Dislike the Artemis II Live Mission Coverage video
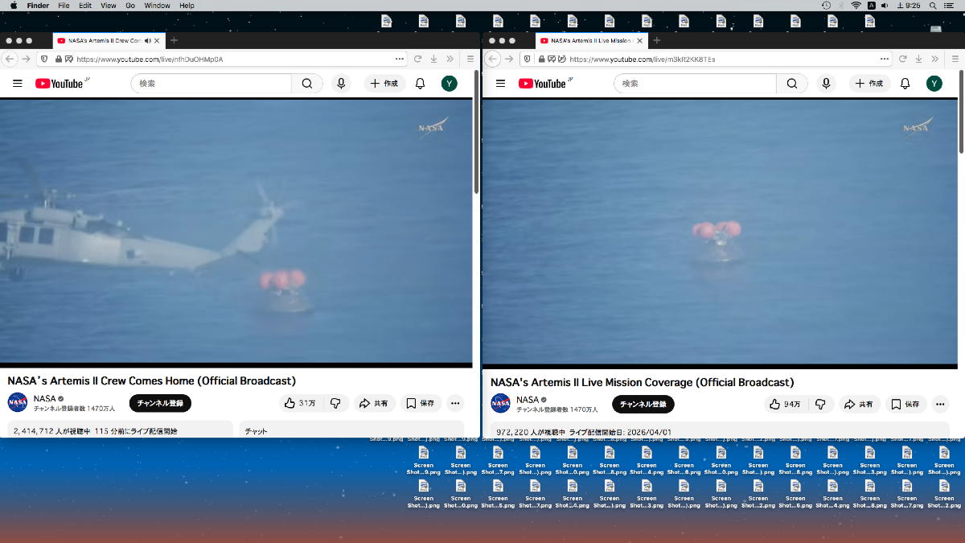 (820, 404)
